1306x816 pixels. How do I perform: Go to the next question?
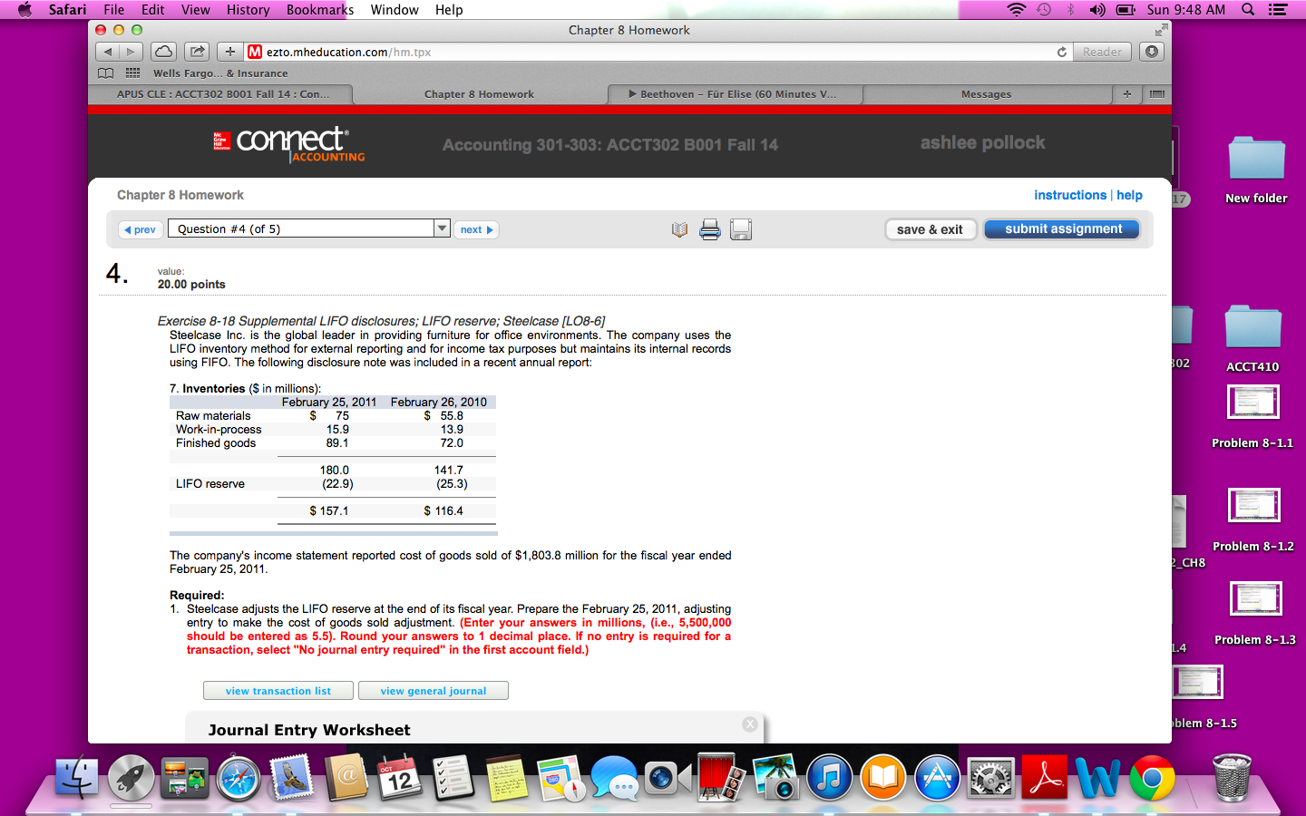pyautogui.click(x=476, y=230)
